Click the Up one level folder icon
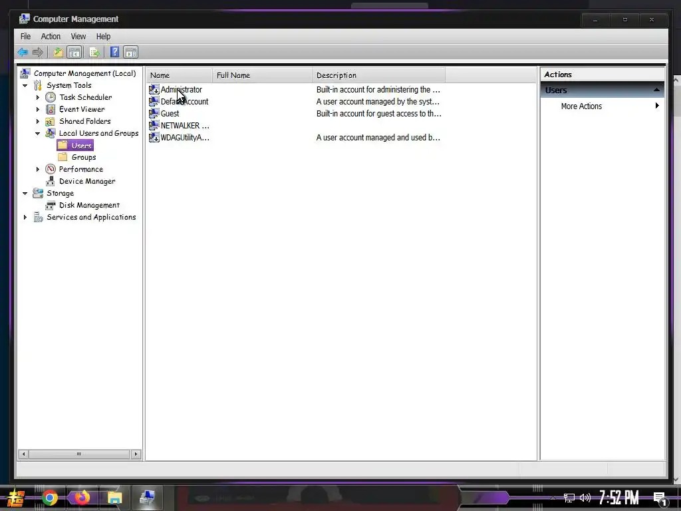 point(58,53)
